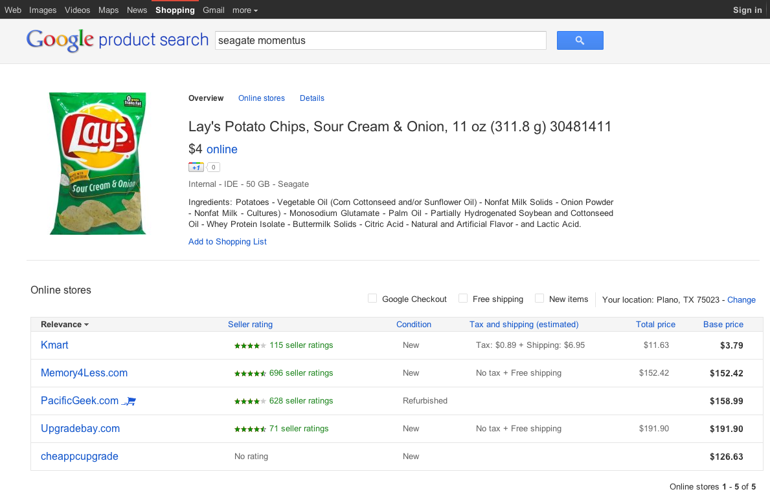Sort by Condition column header

pos(413,324)
